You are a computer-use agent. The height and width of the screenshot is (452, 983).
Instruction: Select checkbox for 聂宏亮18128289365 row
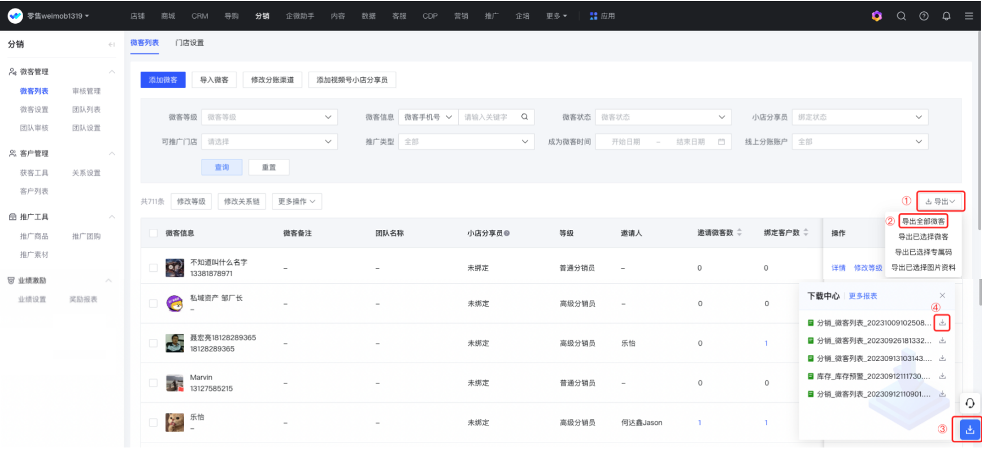(153, 343)
